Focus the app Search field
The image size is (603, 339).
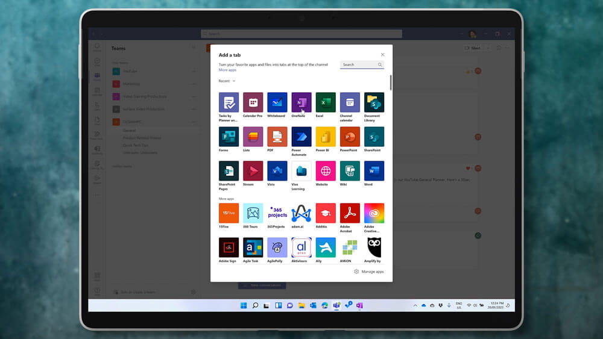pos(359,64)
